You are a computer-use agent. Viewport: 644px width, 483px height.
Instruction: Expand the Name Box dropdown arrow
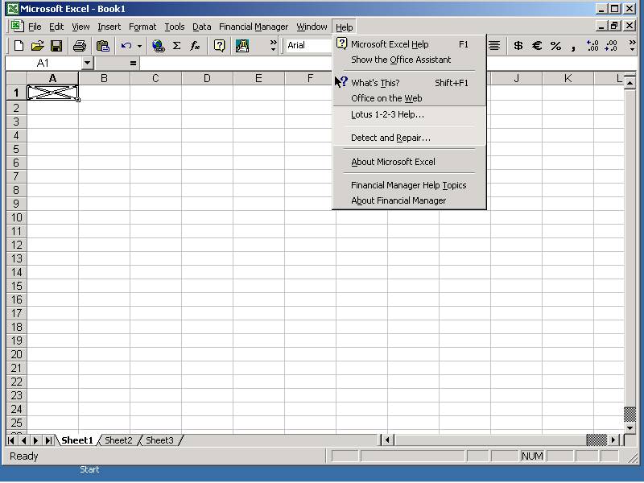(87, 63)
